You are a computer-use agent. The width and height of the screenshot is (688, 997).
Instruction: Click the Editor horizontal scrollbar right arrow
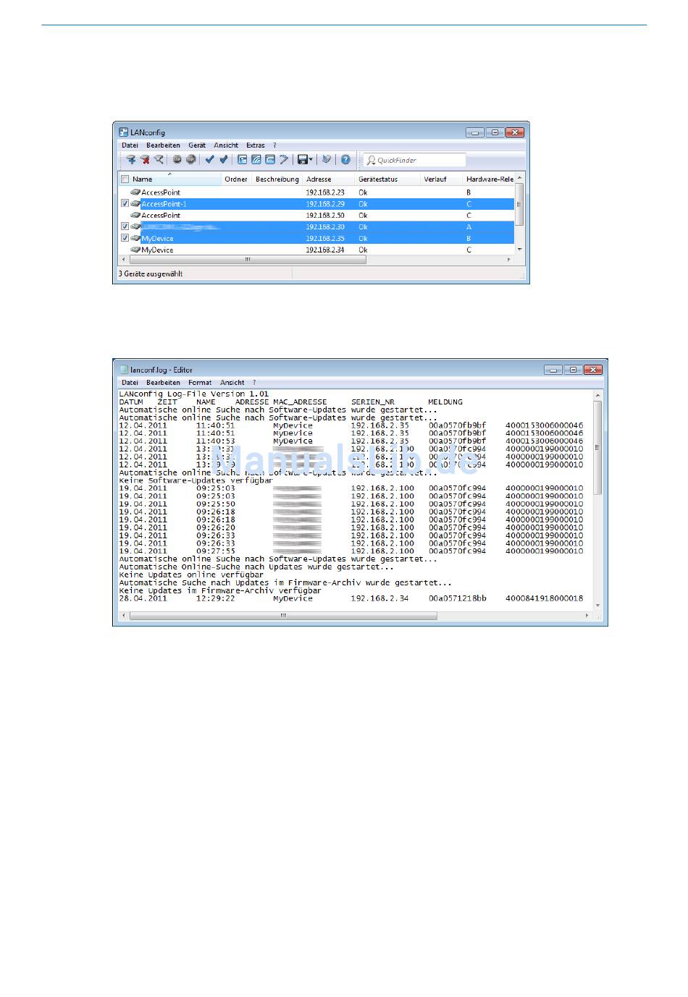click(587, 616)
